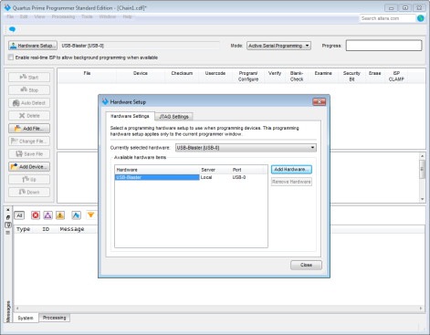Click the Usercode column header
This screenshot has width=430, height=335.
coord(215,76)
